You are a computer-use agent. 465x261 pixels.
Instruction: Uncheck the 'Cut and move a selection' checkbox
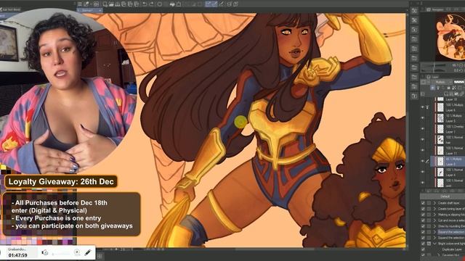click(x=423, y=220)
